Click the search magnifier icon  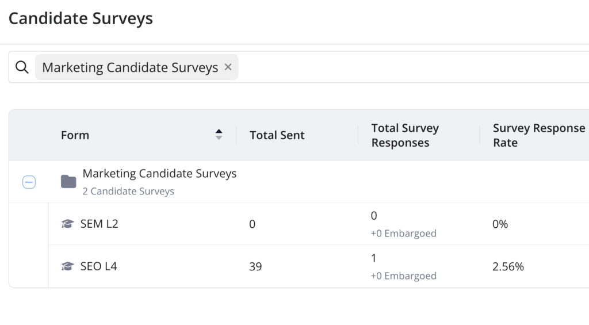[22, 67]
